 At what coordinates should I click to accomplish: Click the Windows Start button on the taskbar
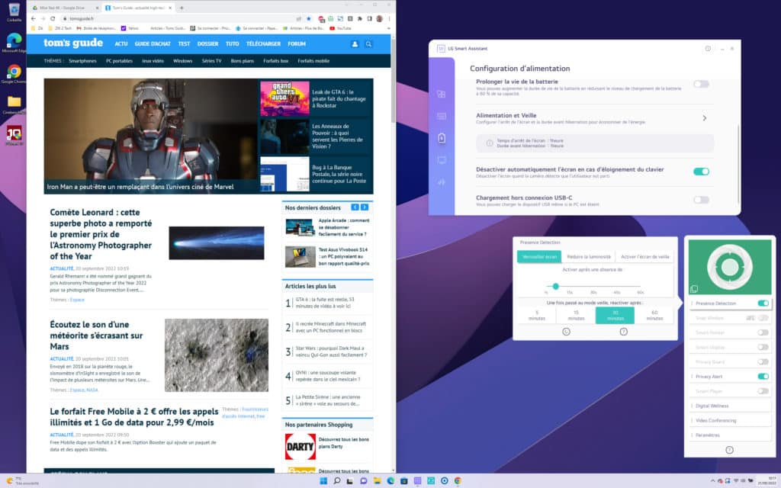323,480
